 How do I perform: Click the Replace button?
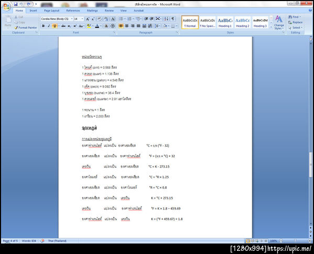(x=295, y=22)
